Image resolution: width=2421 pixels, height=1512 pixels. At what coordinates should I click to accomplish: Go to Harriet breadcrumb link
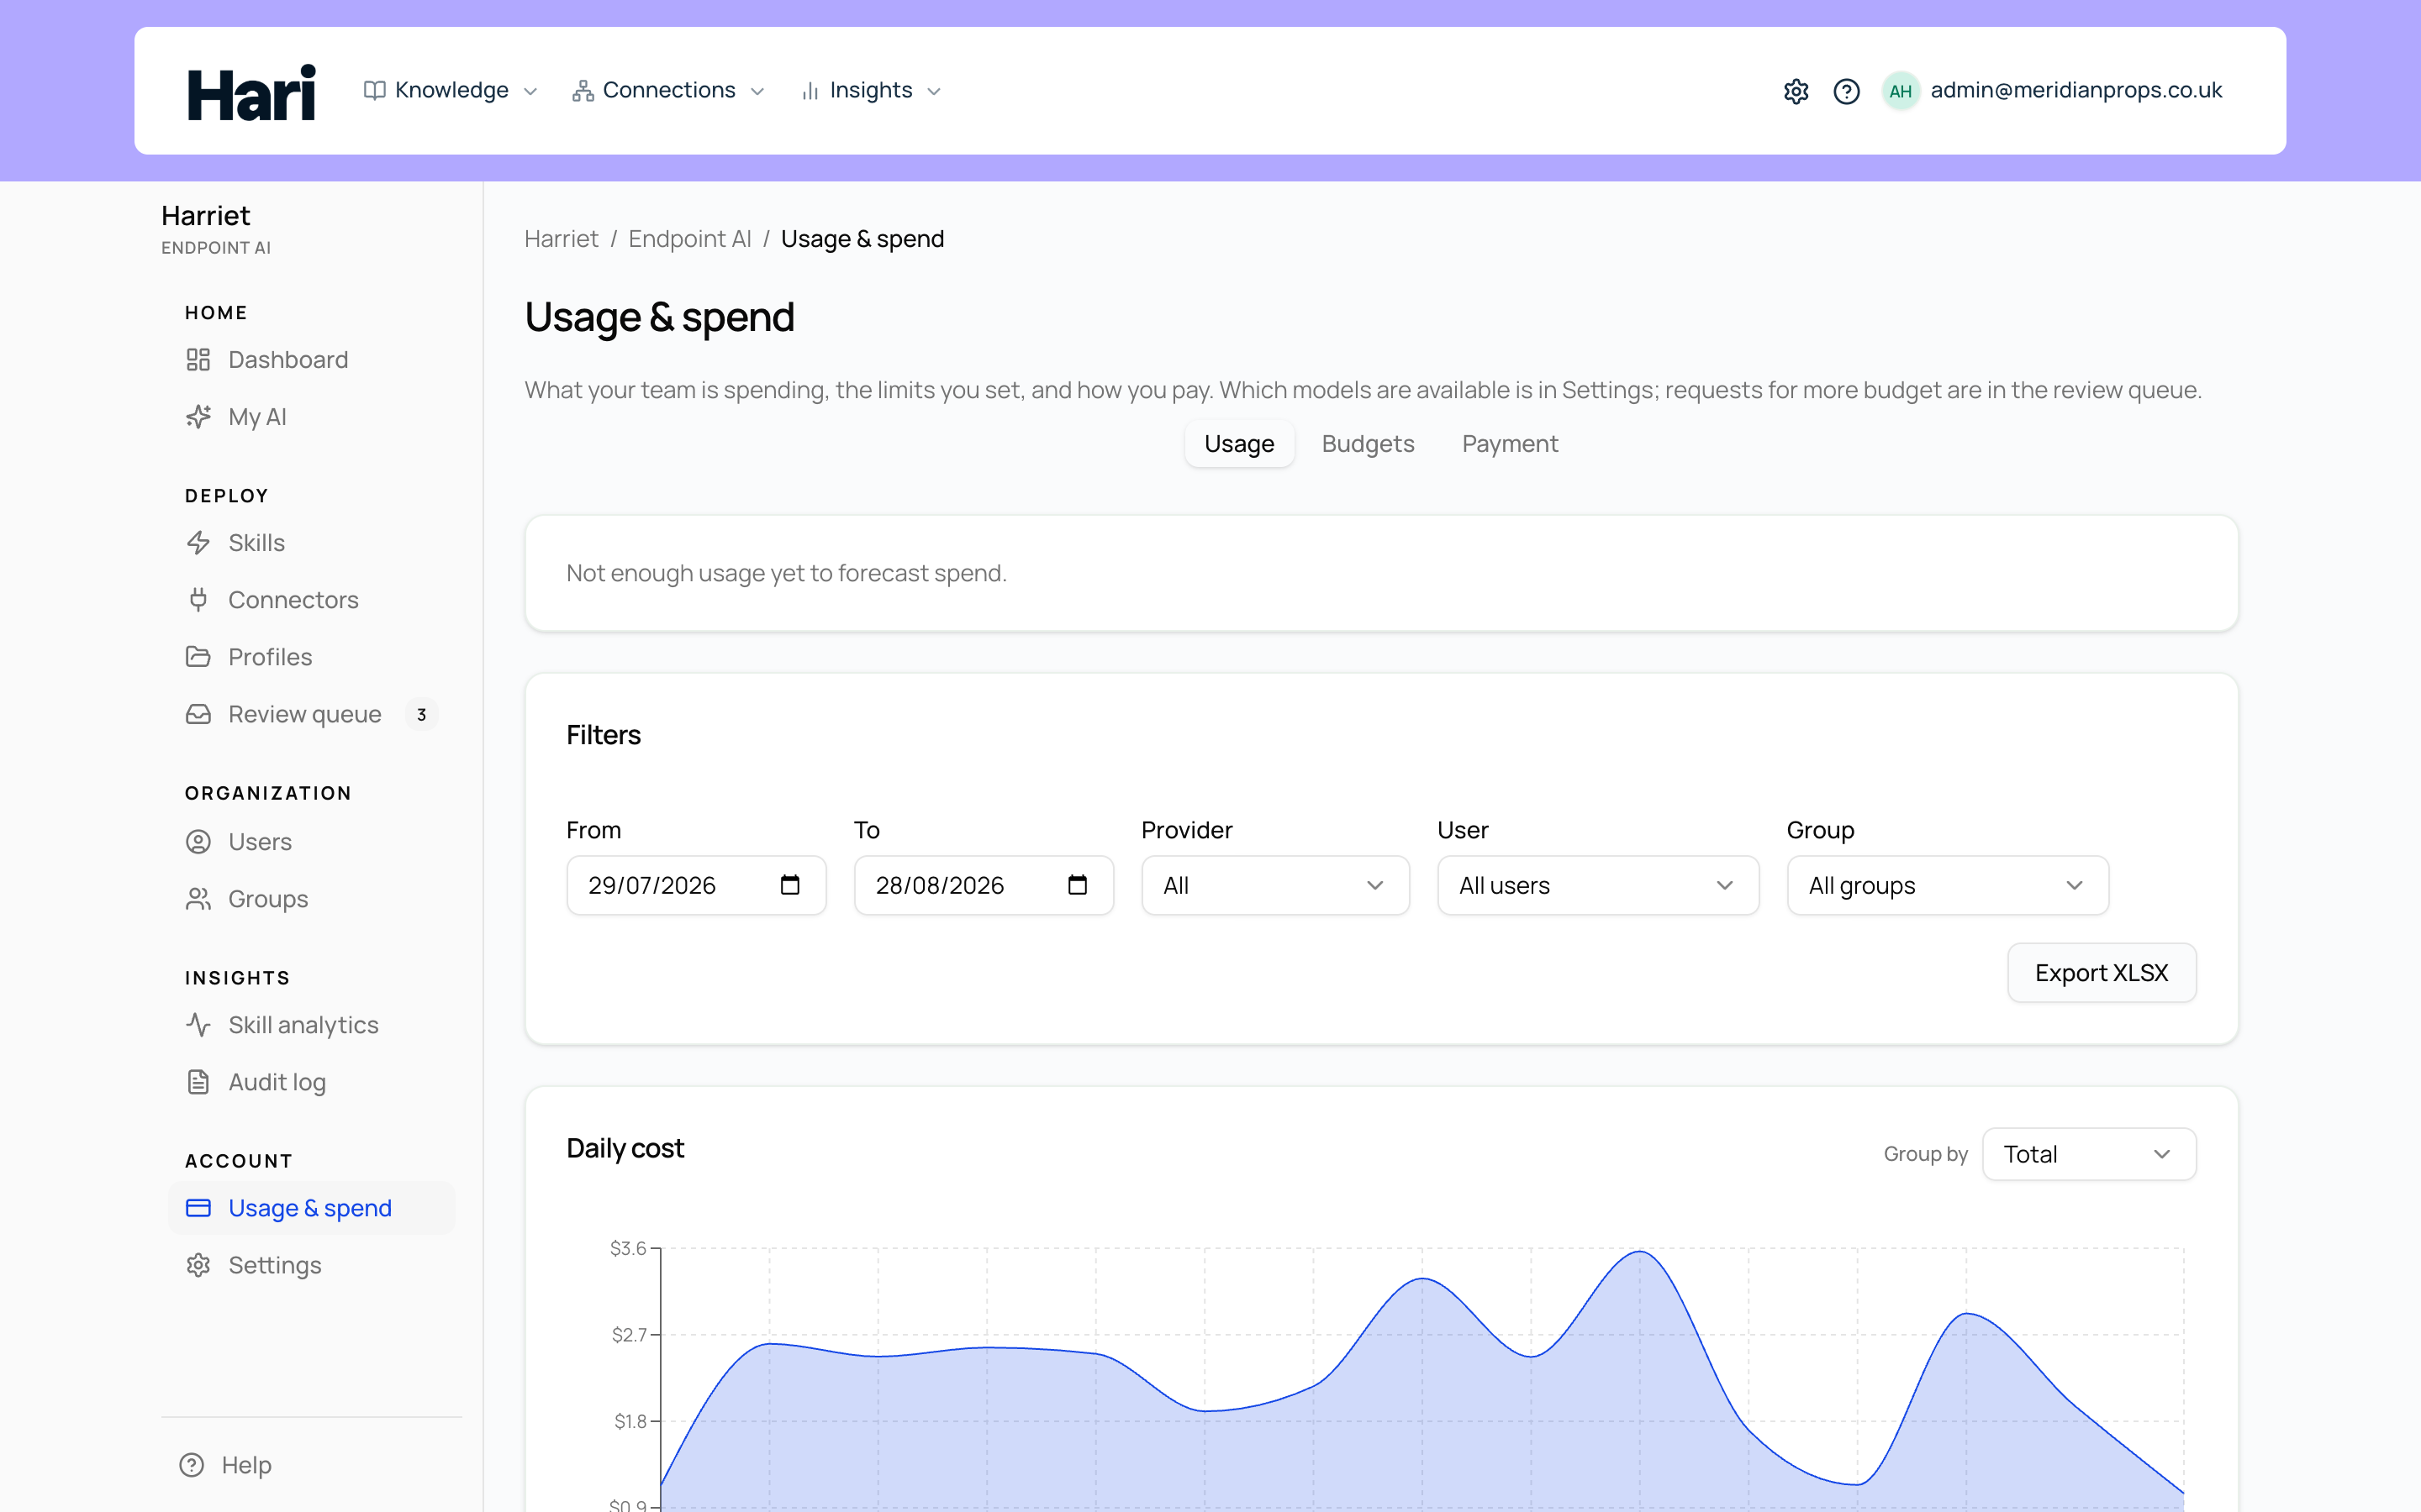click(x=562, y=239)
